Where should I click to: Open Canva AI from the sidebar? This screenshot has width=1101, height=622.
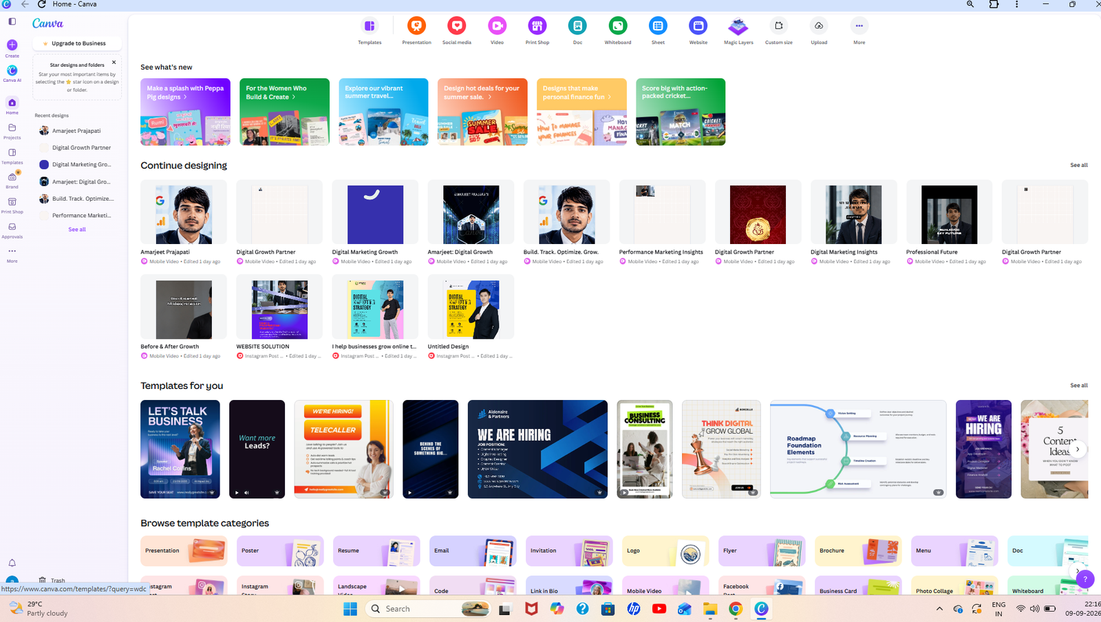12,71
